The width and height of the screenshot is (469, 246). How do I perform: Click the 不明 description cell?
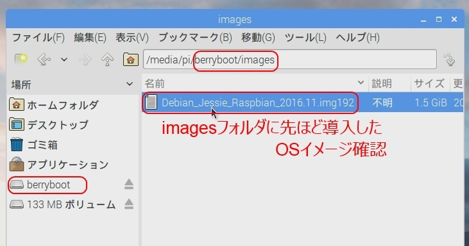(382, 103)
